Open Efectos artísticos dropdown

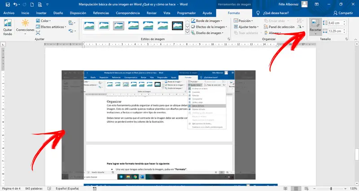(x=51, y=27)
